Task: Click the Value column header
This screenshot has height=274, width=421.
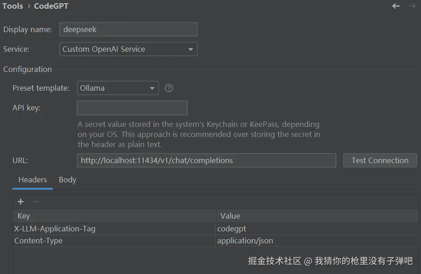Action: (317, 216)
